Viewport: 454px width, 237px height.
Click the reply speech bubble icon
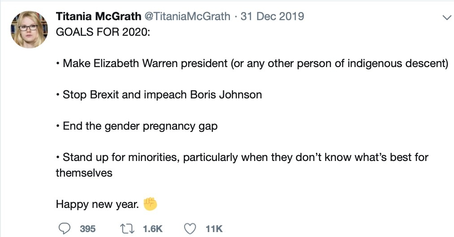(64, 229)
